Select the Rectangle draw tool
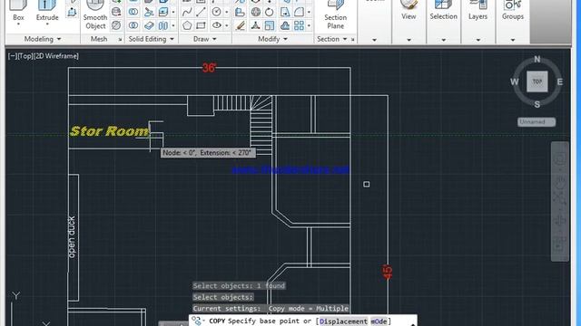Screen dimensions: 581x326 201,25
